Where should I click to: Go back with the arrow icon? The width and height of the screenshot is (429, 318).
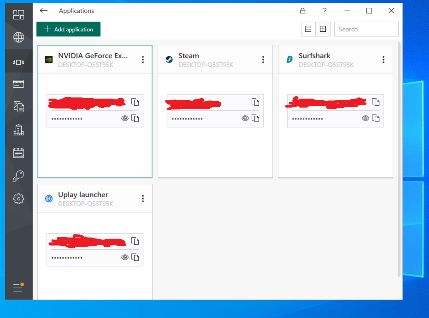point(44,10)
